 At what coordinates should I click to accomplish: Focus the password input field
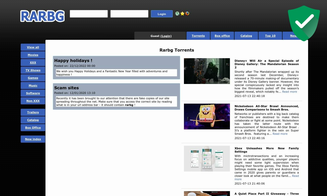(x=129, y=14)
